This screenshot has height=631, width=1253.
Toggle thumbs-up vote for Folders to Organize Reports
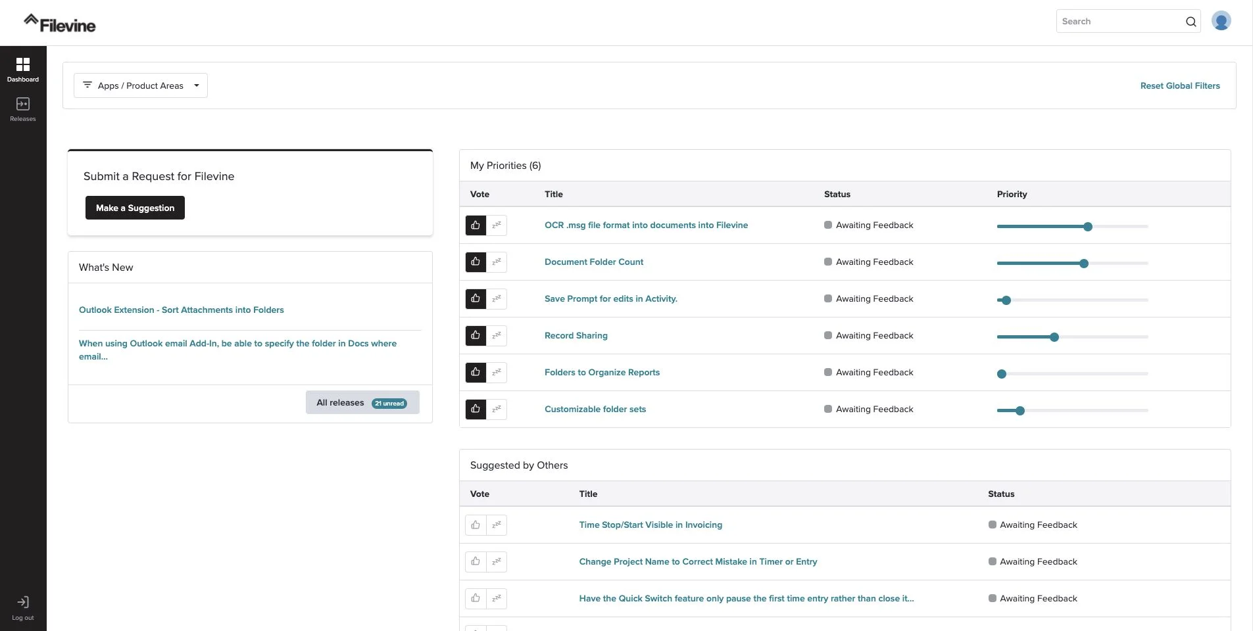point(476,373)
